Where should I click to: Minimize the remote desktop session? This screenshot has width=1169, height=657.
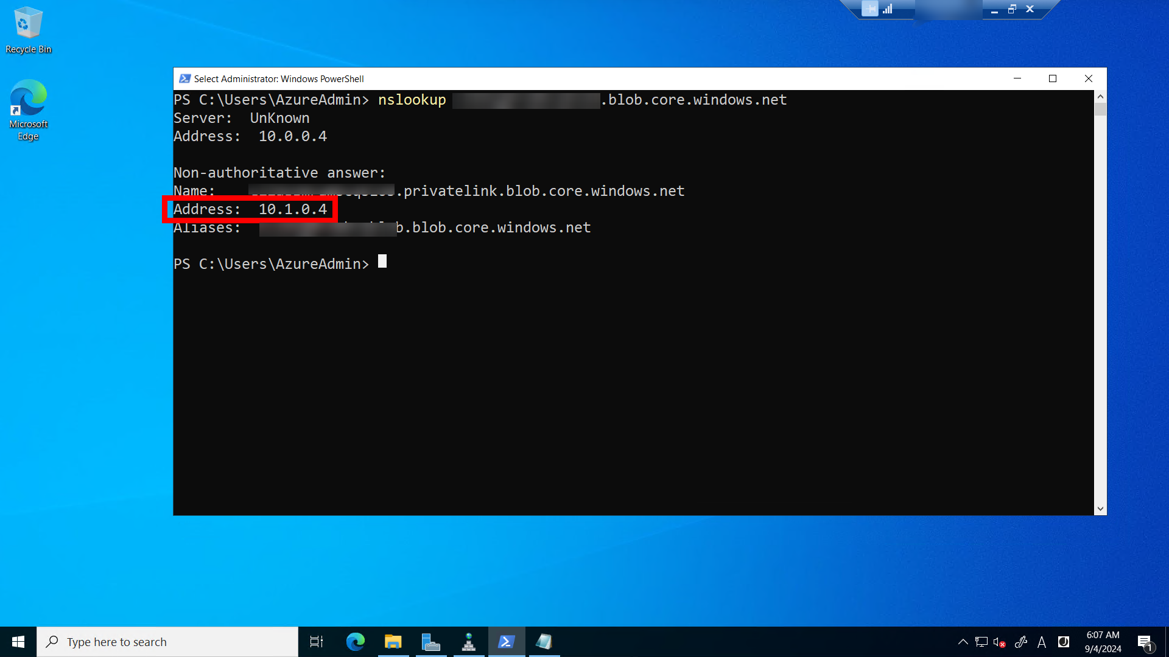pyautogui.click(x=994, y=9)
